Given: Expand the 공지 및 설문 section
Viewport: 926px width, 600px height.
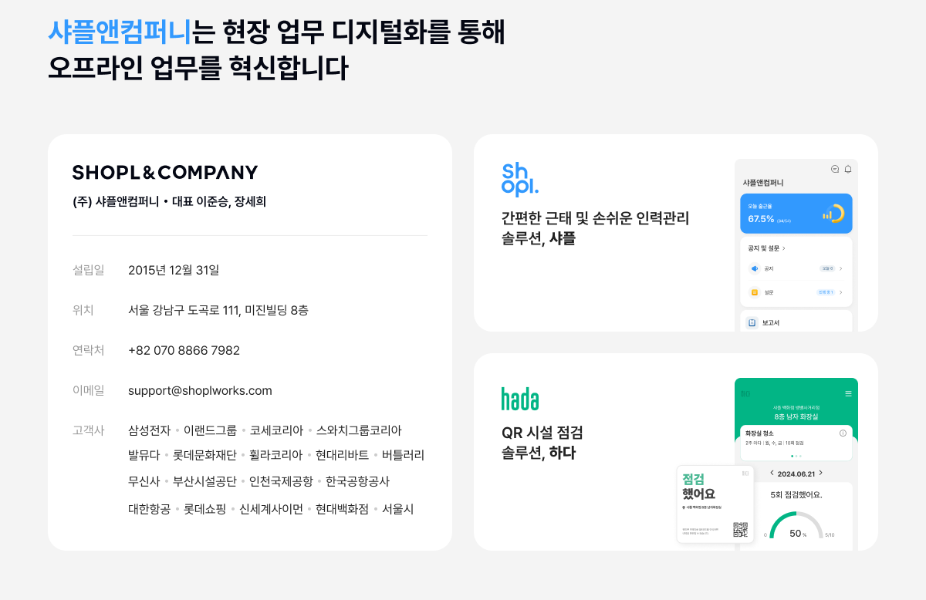Looking at the screenshot, I should (x=784, y=248).
